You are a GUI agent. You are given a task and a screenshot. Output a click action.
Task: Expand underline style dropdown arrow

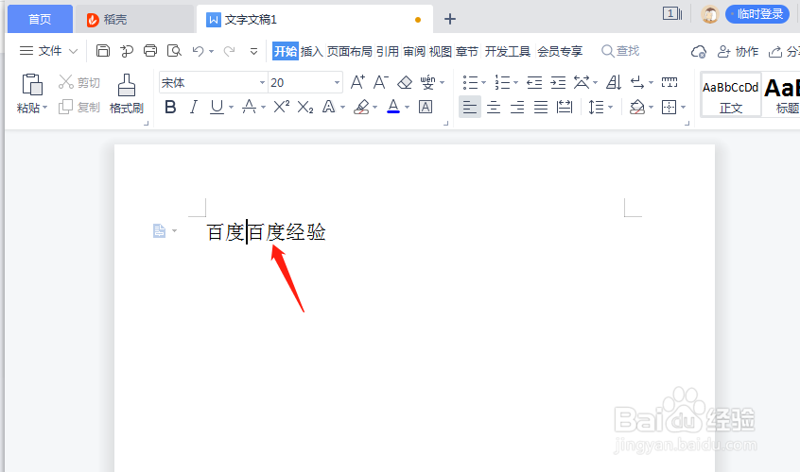(x=231, y=107)
